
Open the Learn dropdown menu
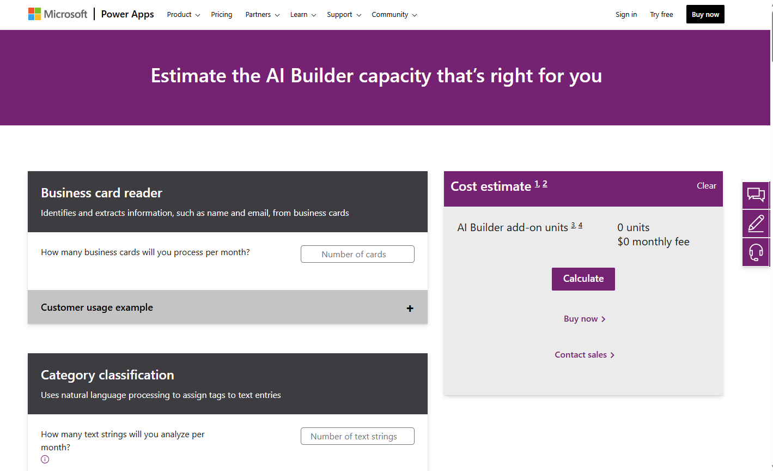[303, 15]
